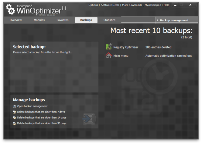Click the icon beside Open backup management

pyautogui.click(x=15, y=106)
